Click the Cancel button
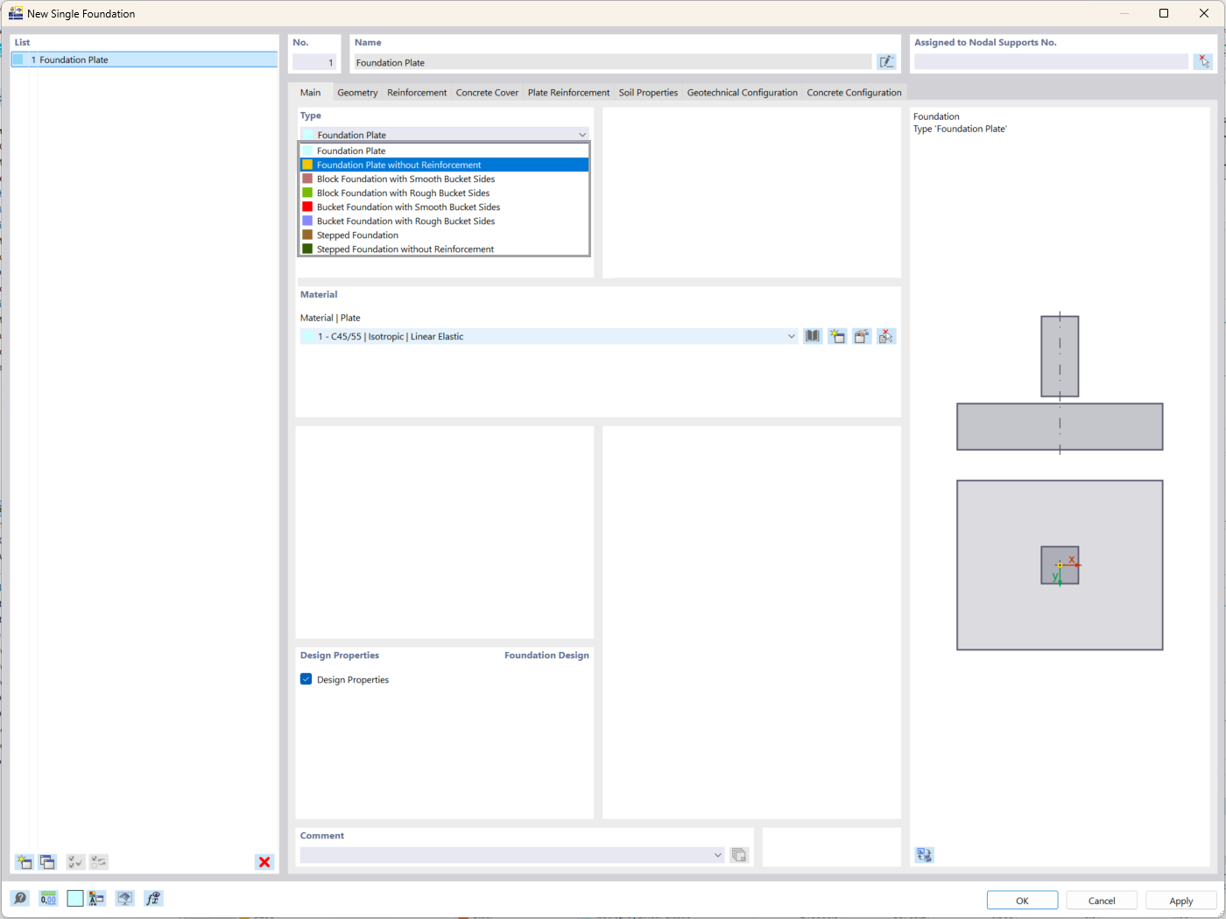 [1102, 901]
